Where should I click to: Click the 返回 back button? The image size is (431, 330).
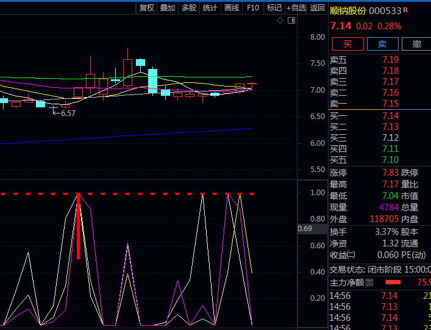[317, 8]
